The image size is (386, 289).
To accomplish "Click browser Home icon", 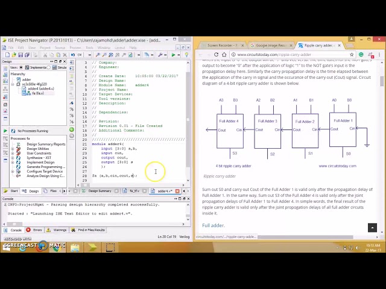I will (x=224, y=55).
